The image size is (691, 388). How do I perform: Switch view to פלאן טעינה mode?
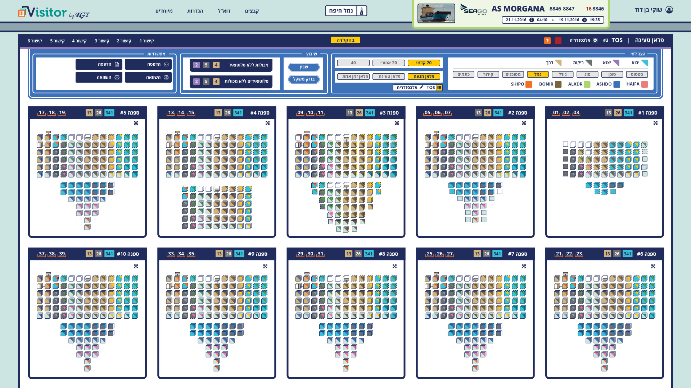tap(389, 77)
